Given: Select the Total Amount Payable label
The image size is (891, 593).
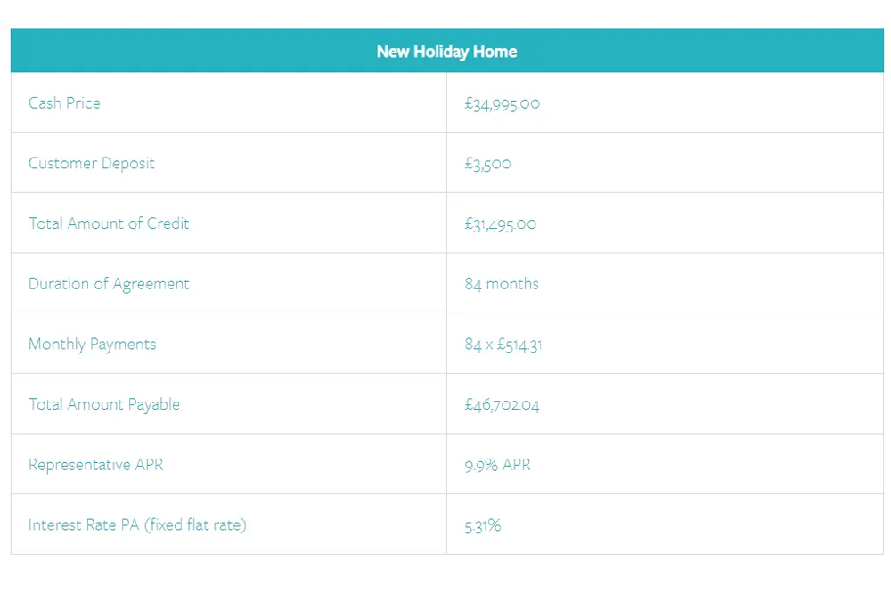Looking at the screenshot, I should click(x=104, y=404).
